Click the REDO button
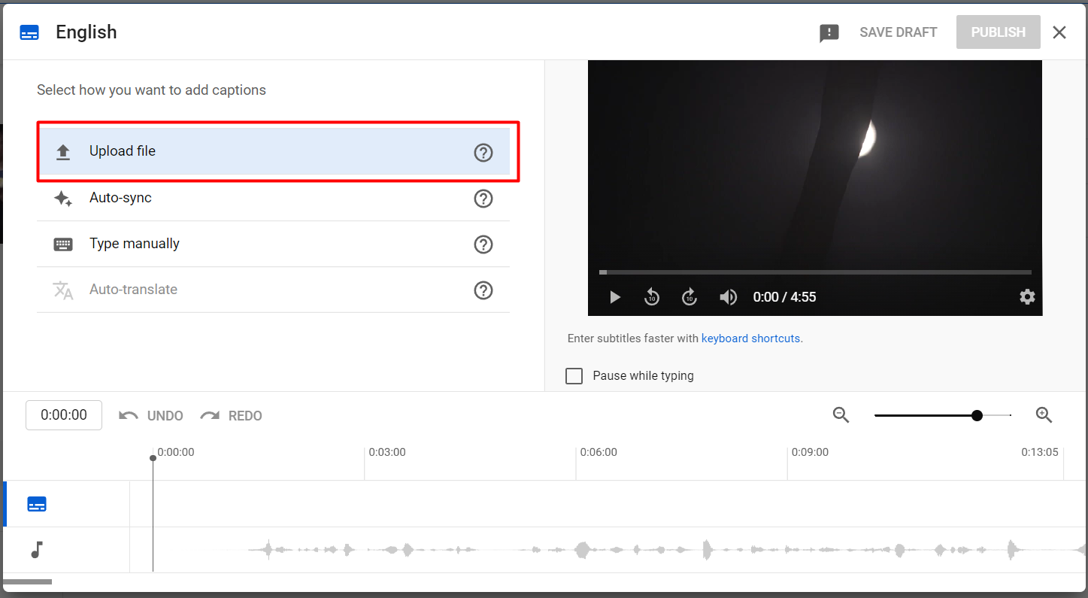 click(x=232, y=416)
